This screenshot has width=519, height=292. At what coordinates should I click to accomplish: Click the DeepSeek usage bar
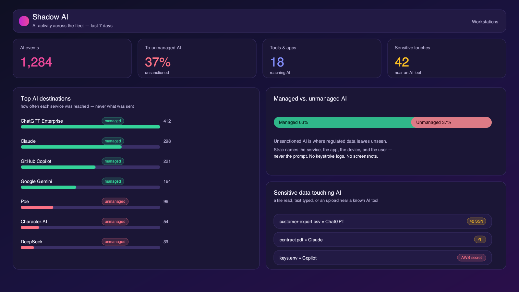coord(91,248)
